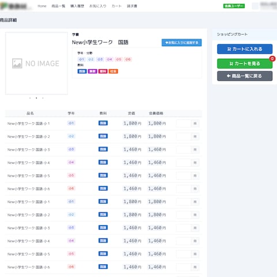The image size is (277, 277).
Task: Click the NO IMAGE product thumbnail
Action: point(36,63)
